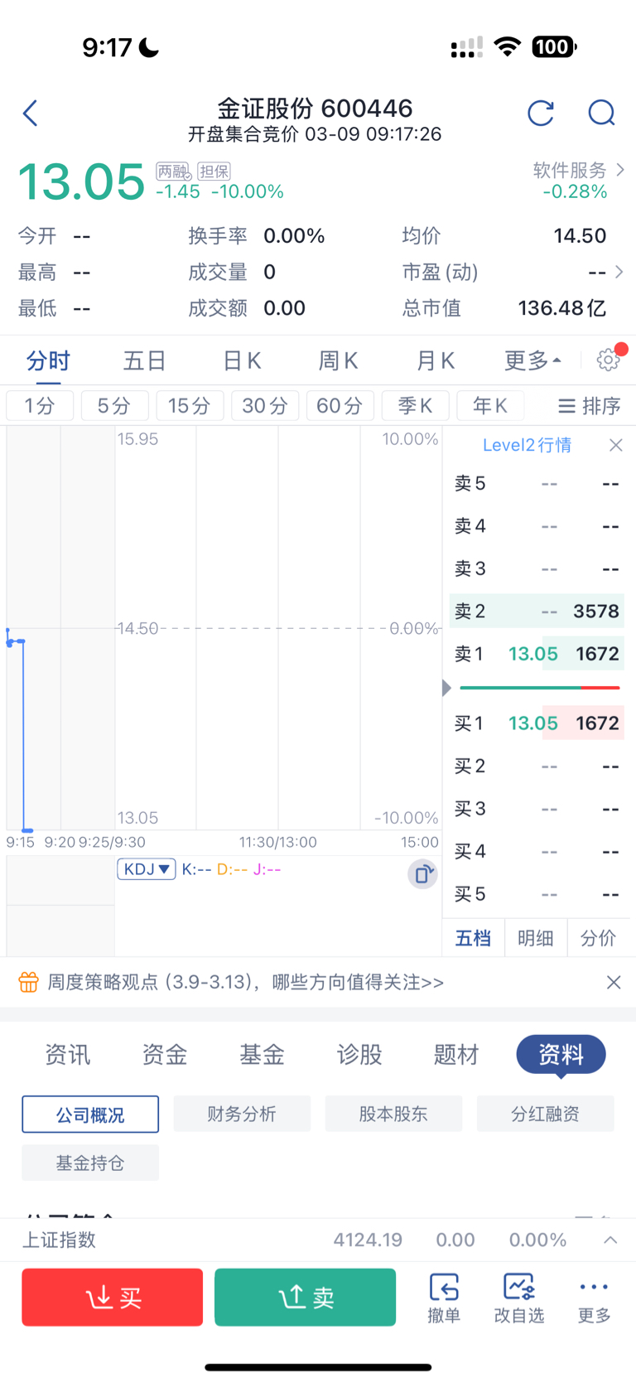Open the 诊股 section tab
Image resolution: width=636 pixels, height=1383 pixels.
(359, 1054)
